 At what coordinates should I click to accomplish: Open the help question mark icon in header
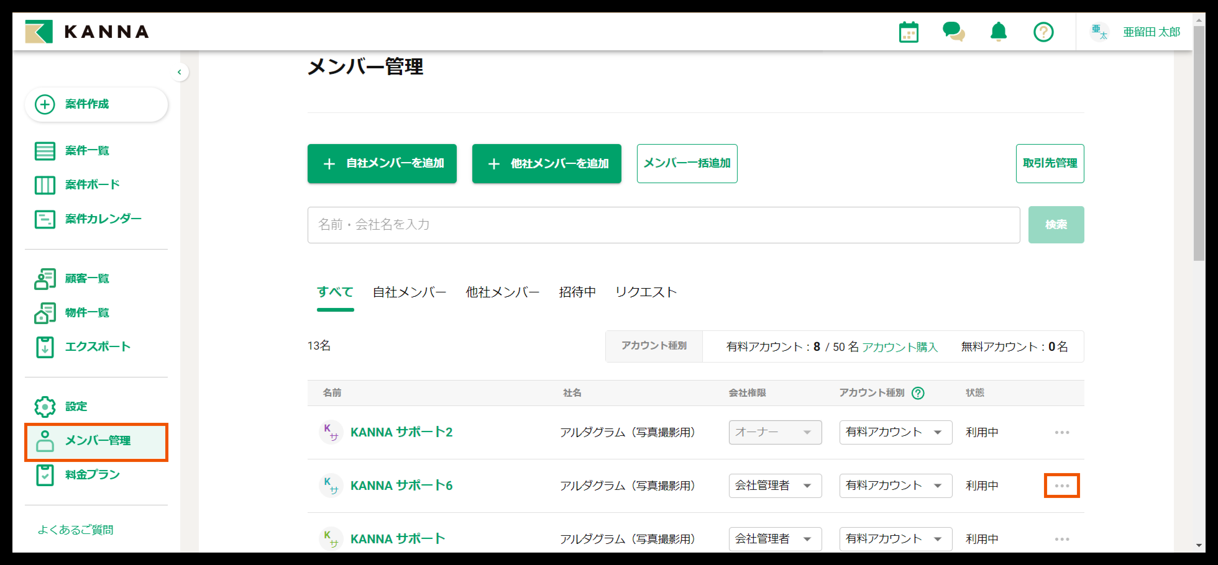[1043, 32]
